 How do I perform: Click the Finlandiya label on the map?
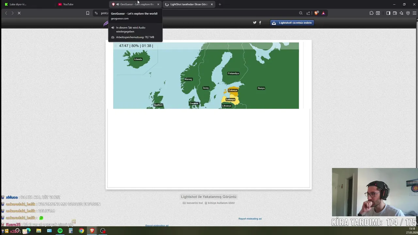point(233,73)
